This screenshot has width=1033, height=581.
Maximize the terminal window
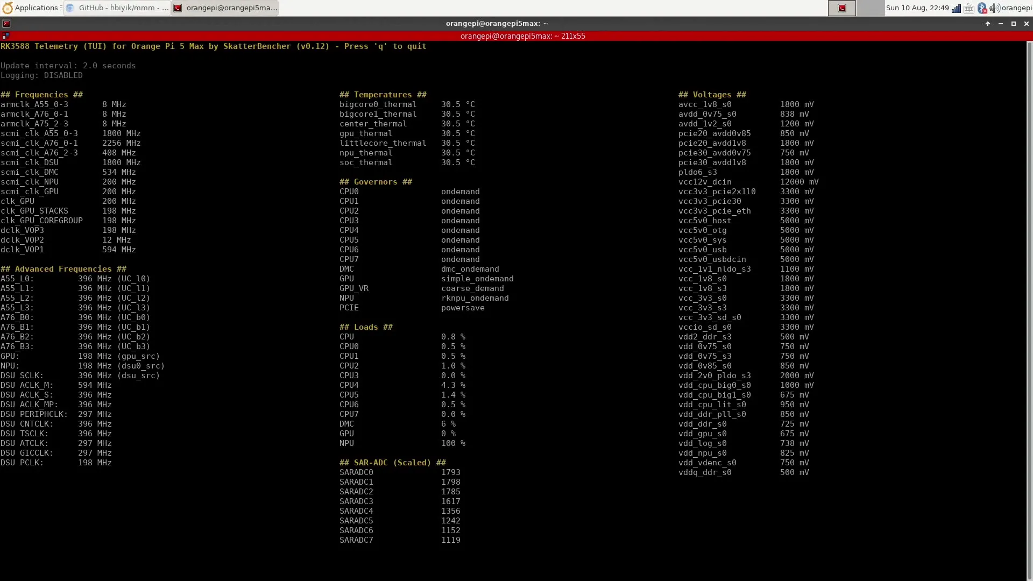coord(1014,24)
